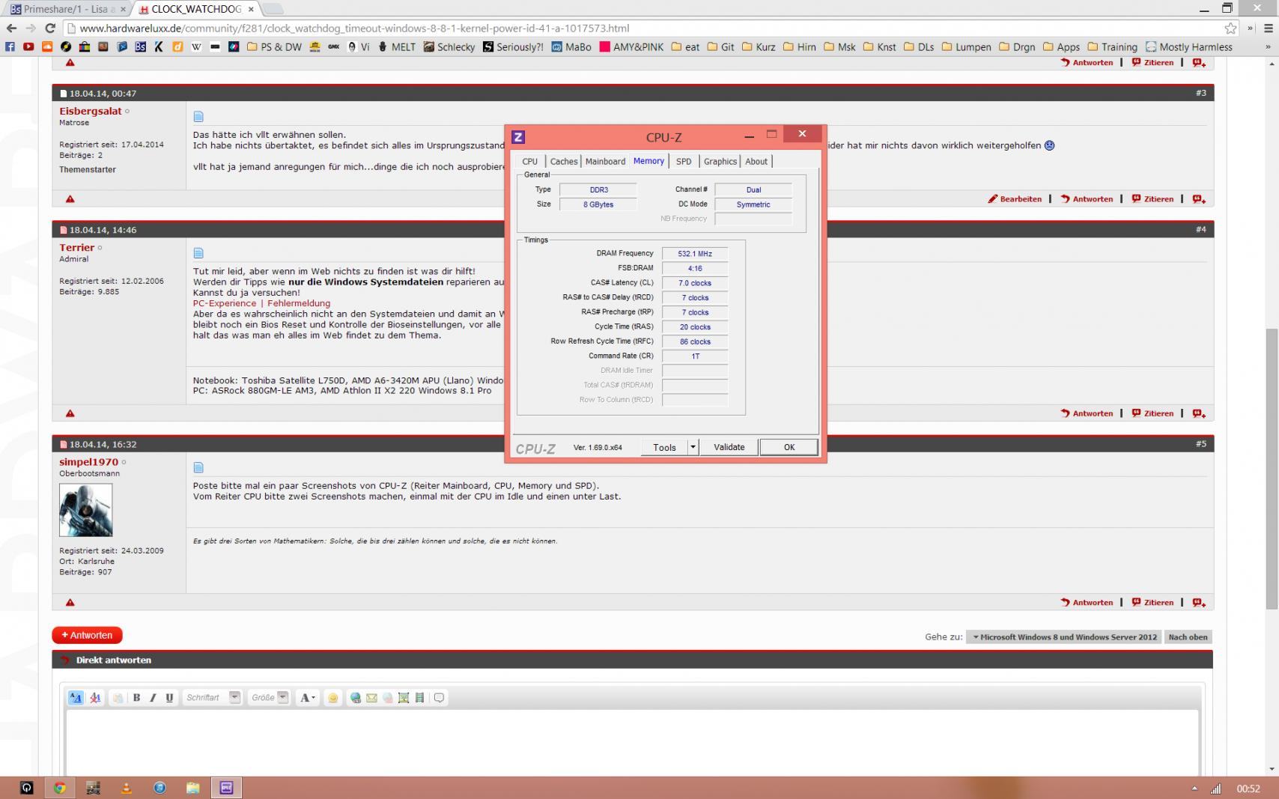Open the YouTube bookmark icon

click(x=28, y=46)
